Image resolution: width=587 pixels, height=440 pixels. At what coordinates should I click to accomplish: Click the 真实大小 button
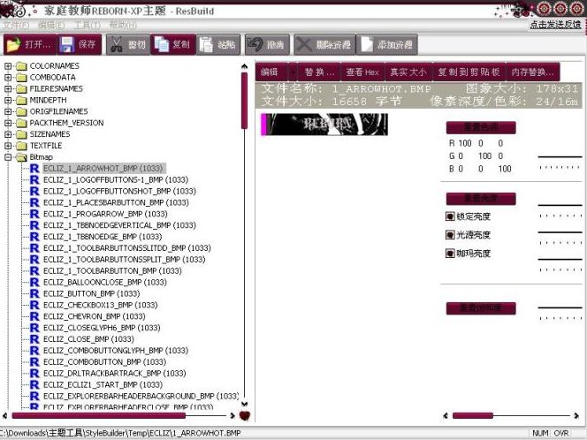(x=408, y=72)
